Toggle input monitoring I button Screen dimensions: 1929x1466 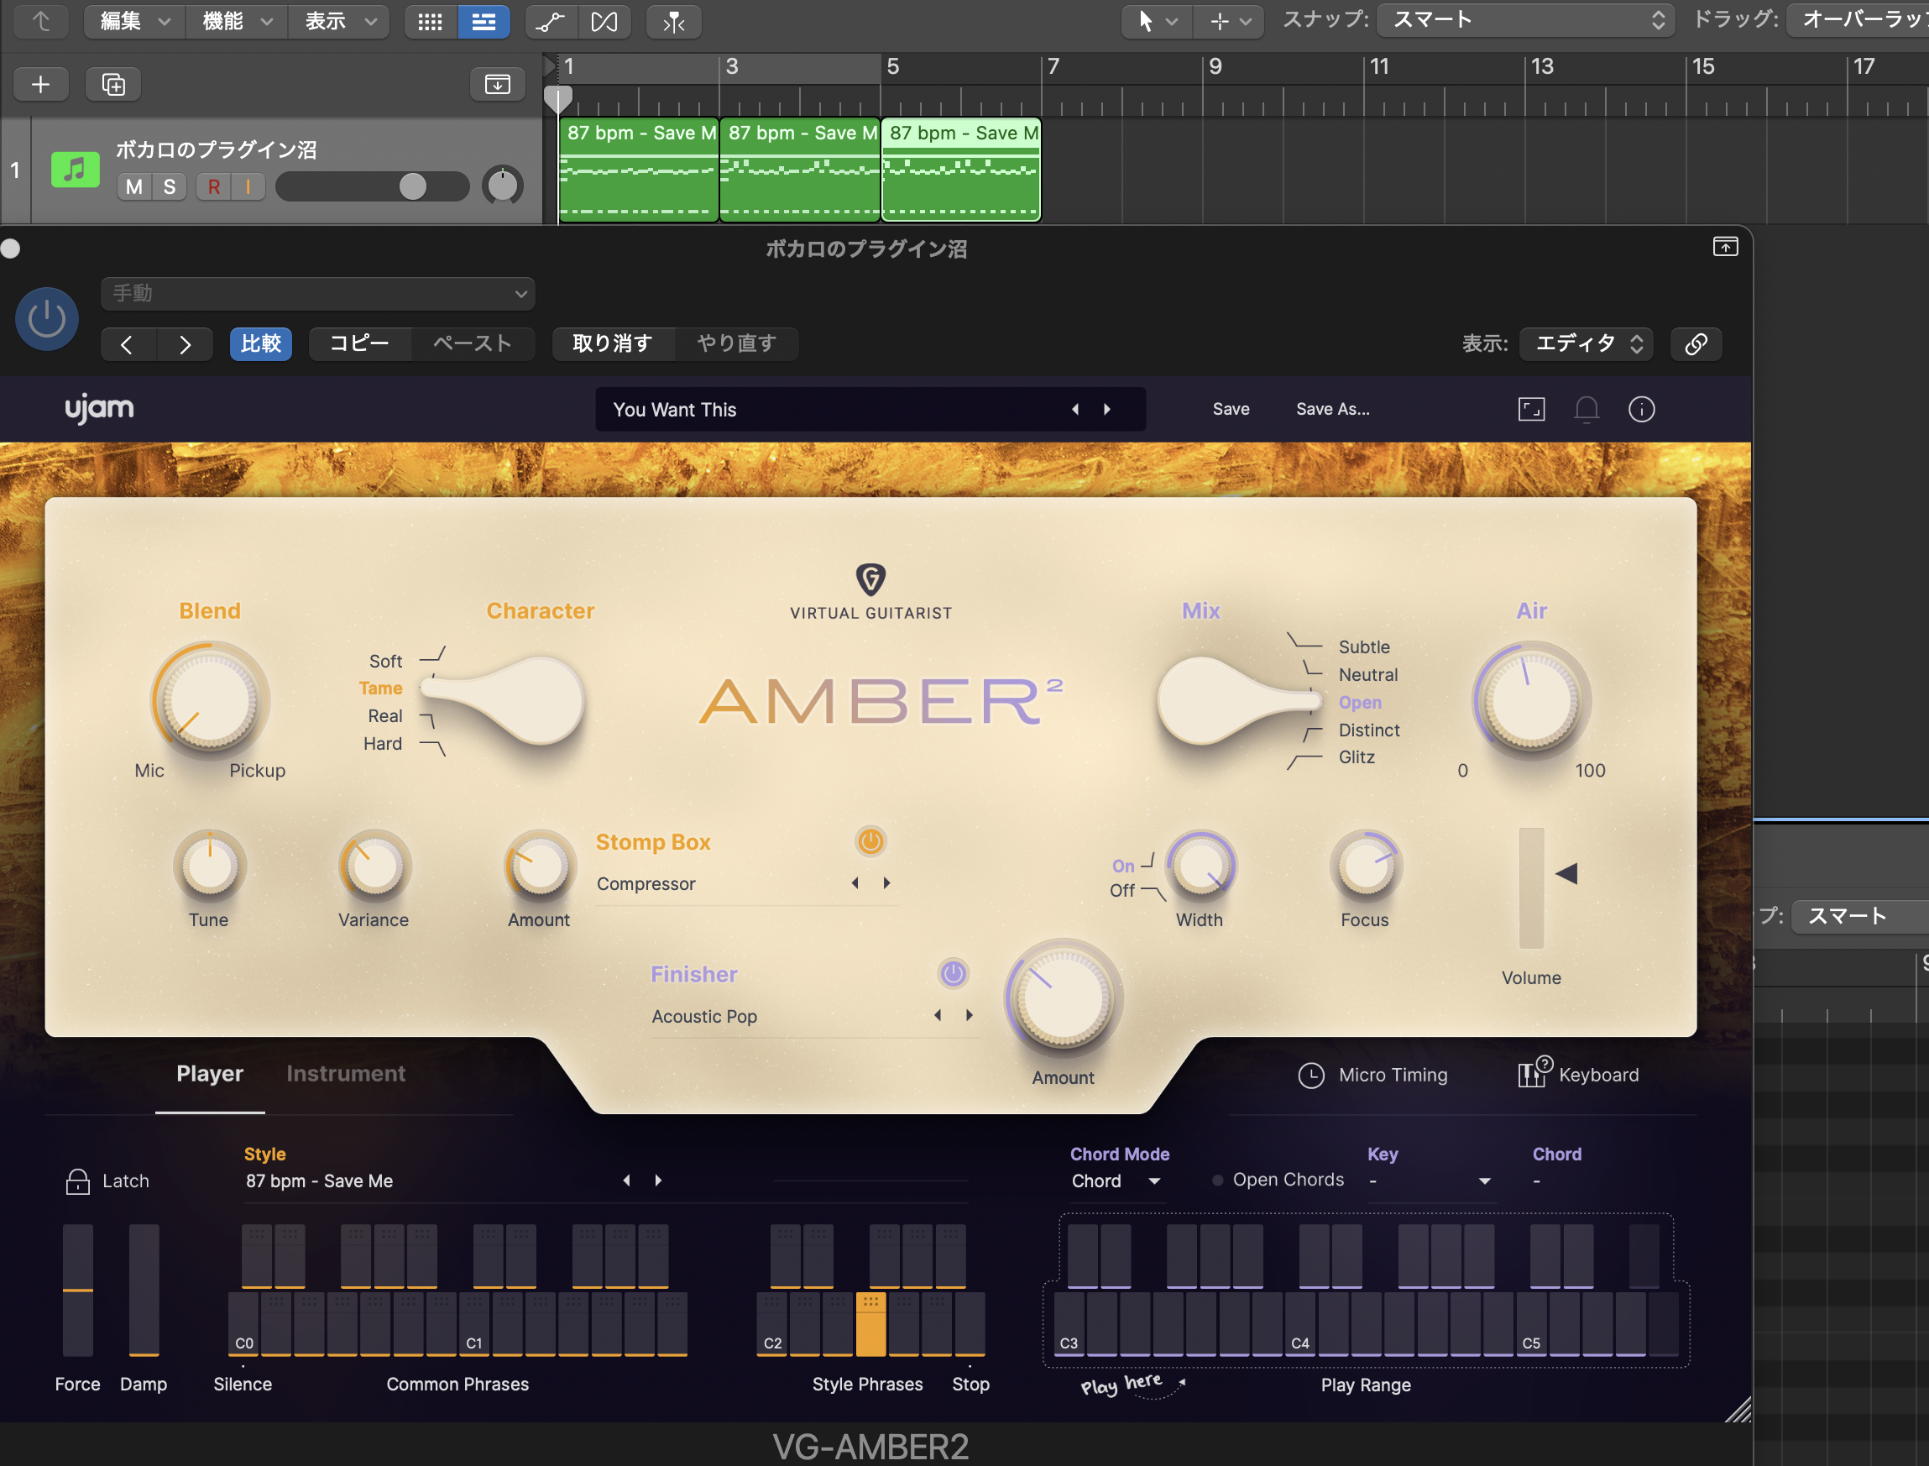point(248,186)
